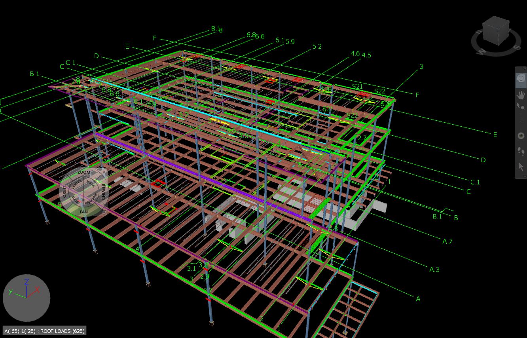Activate the PAN wedge on steering wheel
The width and height of the screenshot is (527, 338).
[x=83, y=212]
